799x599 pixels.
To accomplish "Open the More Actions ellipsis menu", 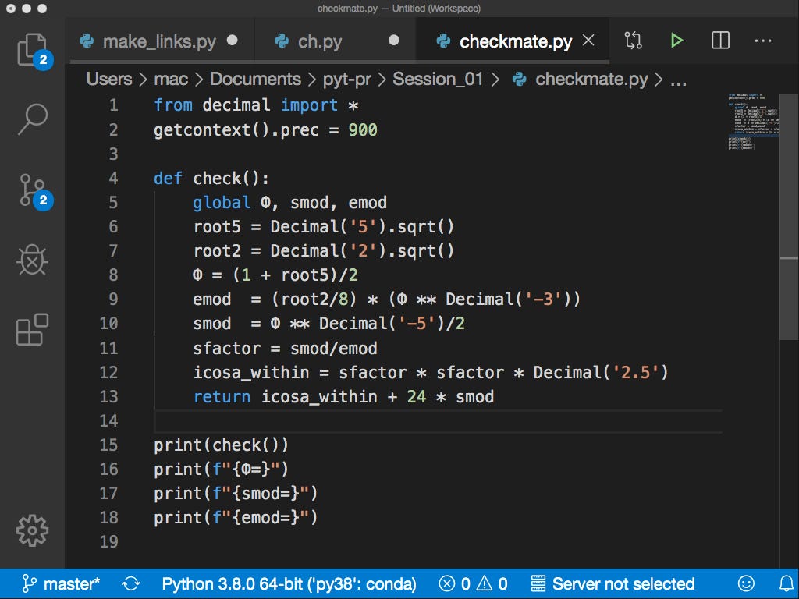I will [x=763, y=41].
